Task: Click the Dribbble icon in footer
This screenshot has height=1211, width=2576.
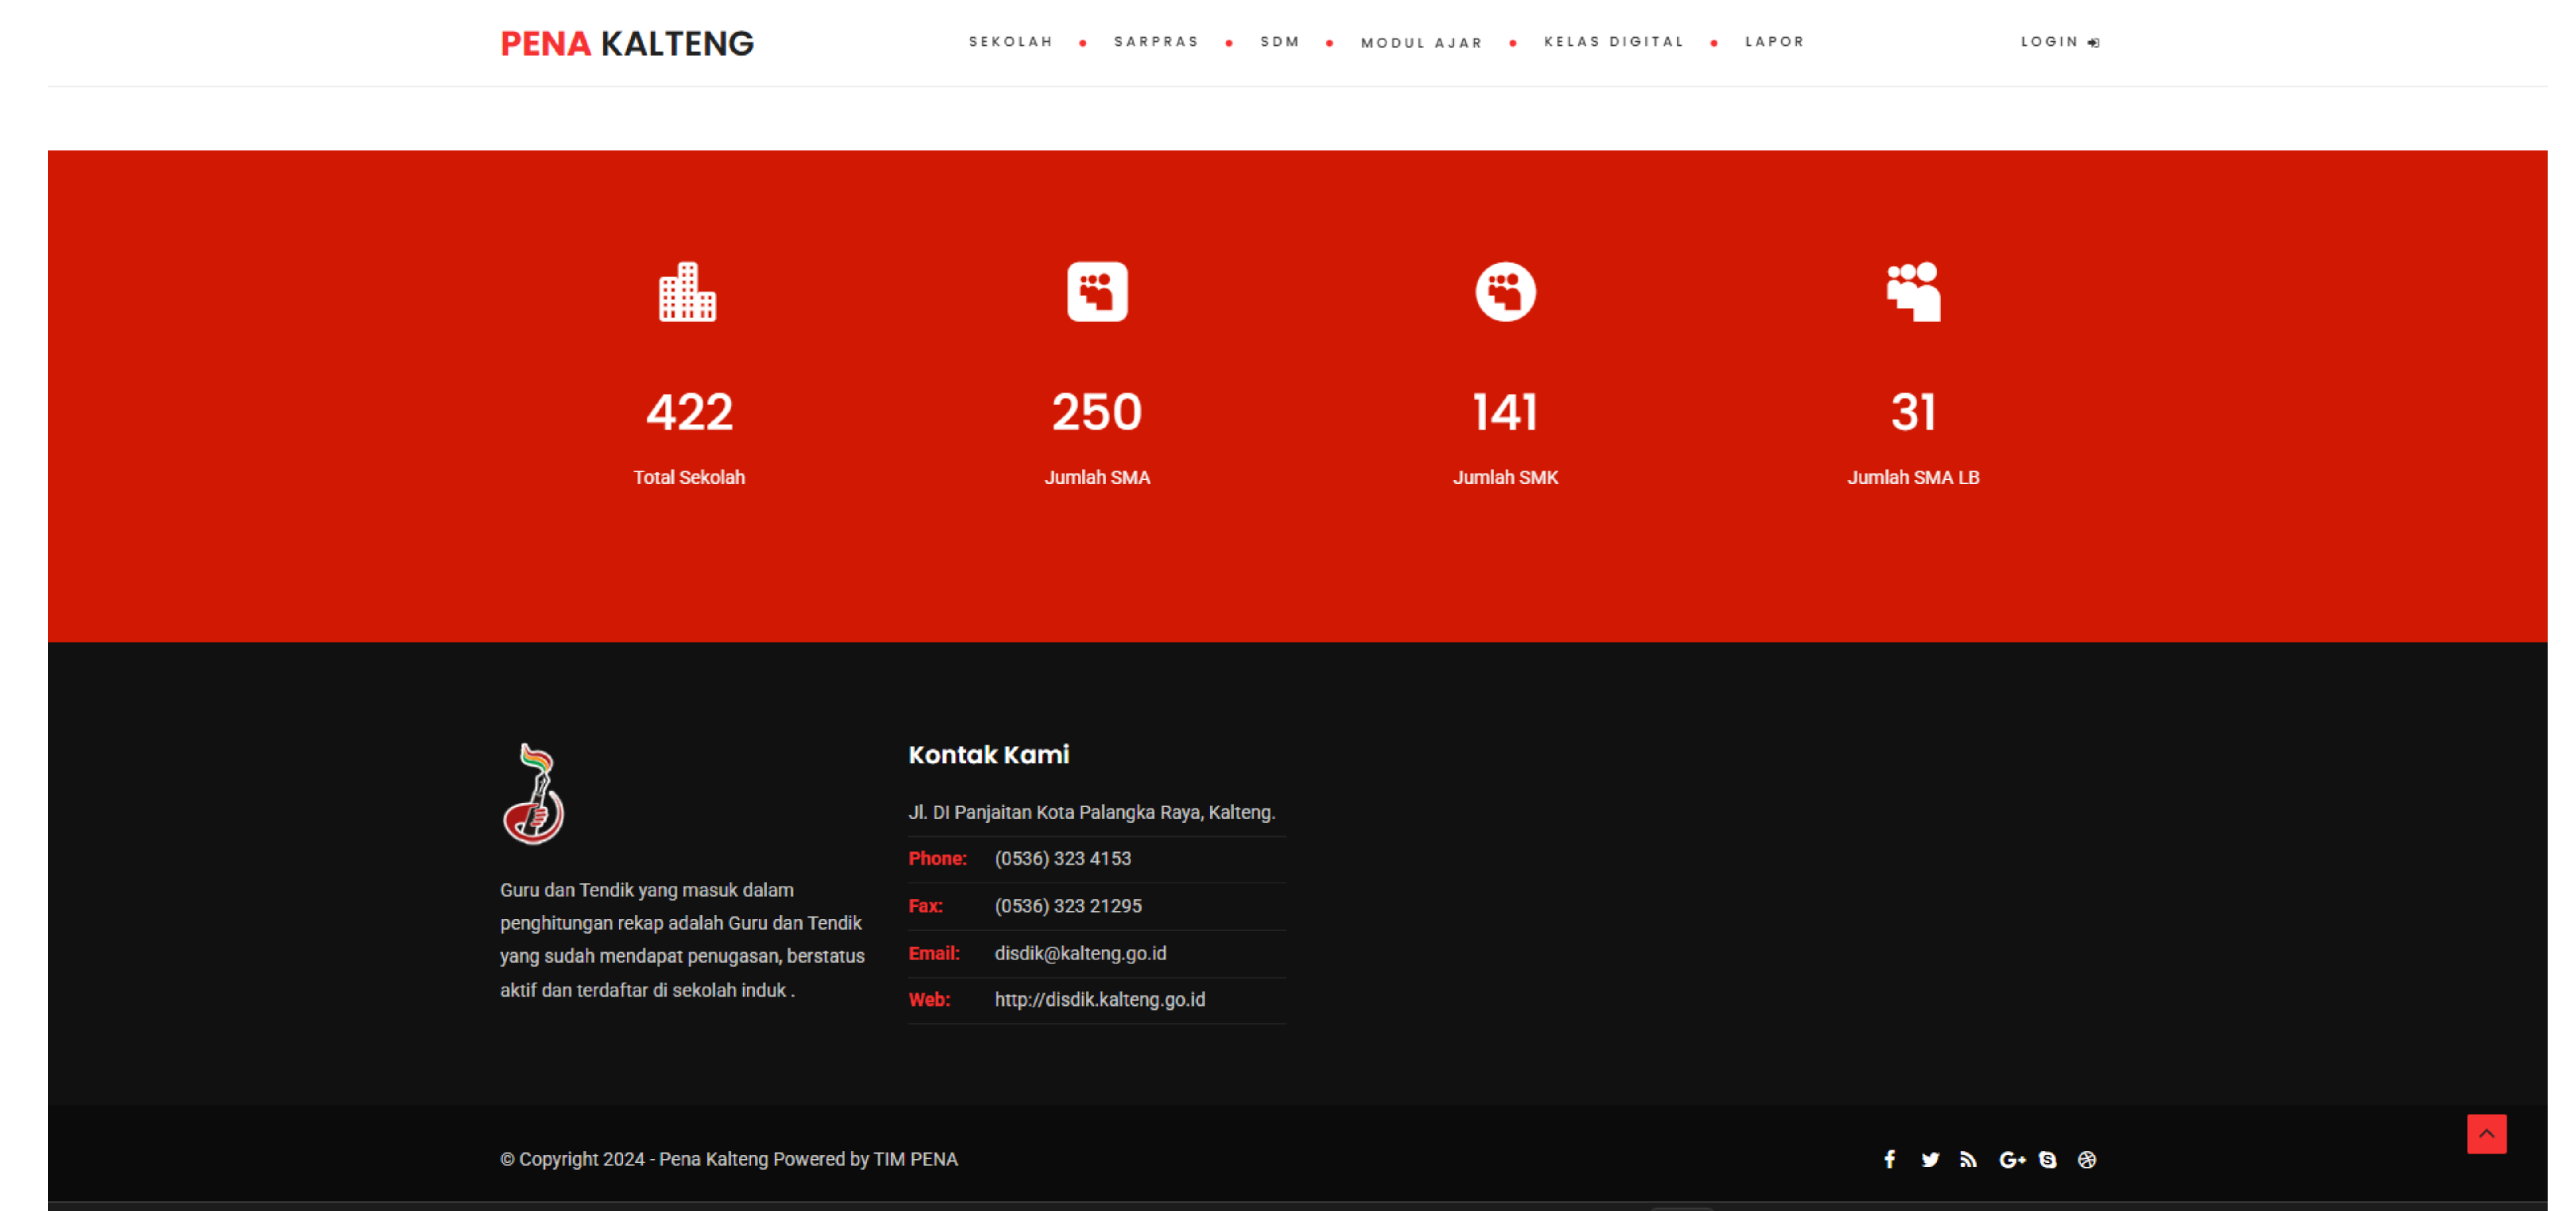Action: coord(2087,1159)
